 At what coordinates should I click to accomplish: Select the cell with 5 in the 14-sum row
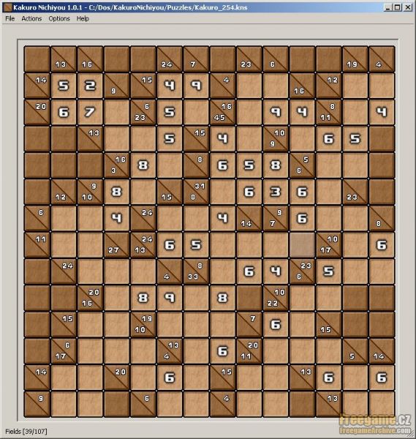[x=63, y=86]
